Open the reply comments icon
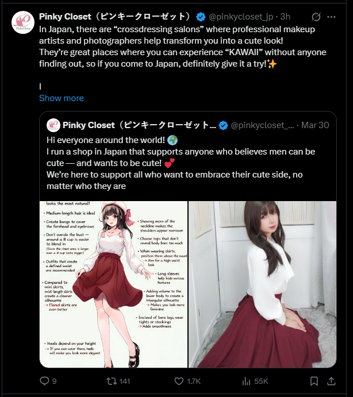Screen dimensions: 353x397 tap(45, 381)
